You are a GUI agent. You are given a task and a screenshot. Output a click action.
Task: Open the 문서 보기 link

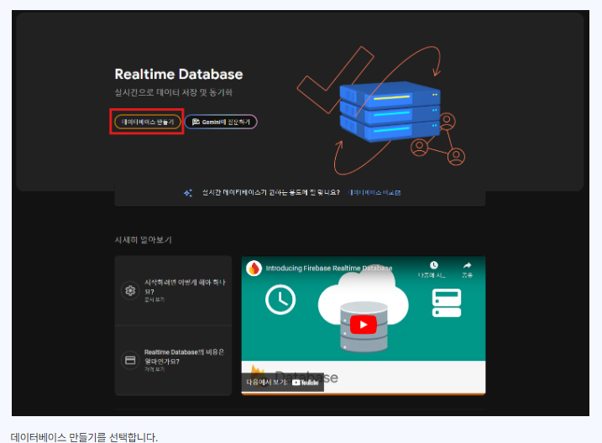coord(154,300)
